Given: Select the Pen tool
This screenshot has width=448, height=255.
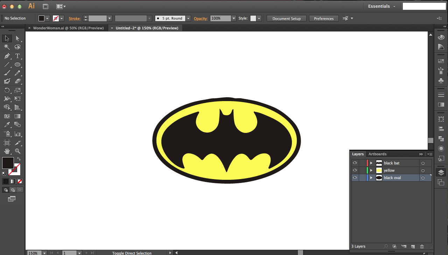Looking at the screenshot, I should [x=7, y=56].
